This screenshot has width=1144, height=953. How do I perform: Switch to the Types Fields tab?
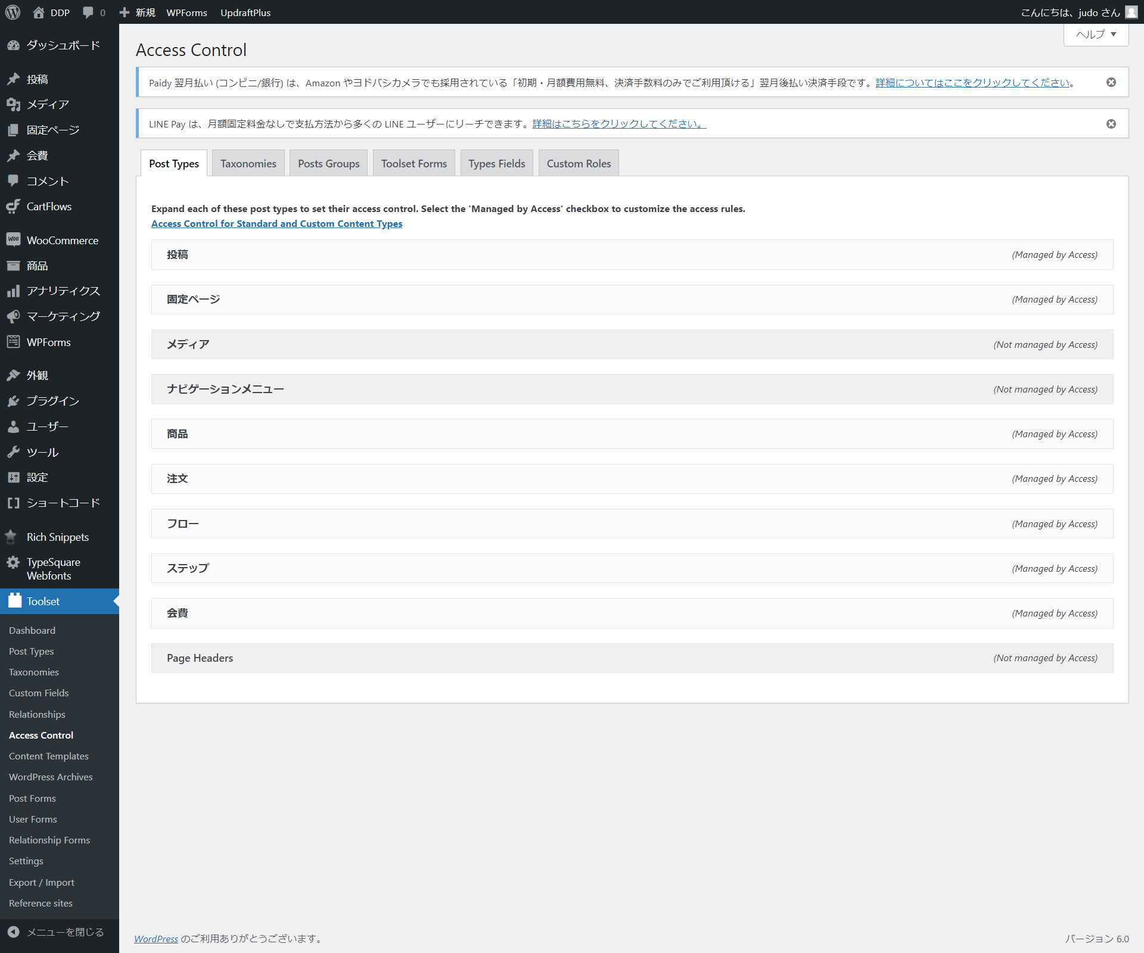coord(497,163)
